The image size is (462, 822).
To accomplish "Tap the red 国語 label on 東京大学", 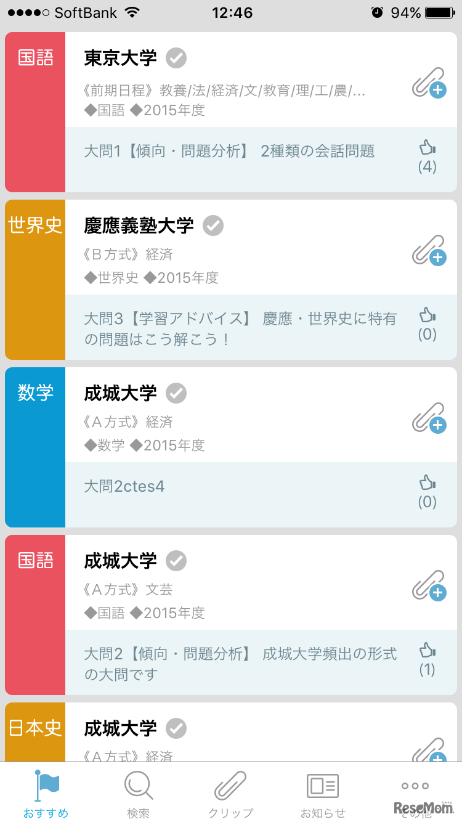I will coord(35,59).
